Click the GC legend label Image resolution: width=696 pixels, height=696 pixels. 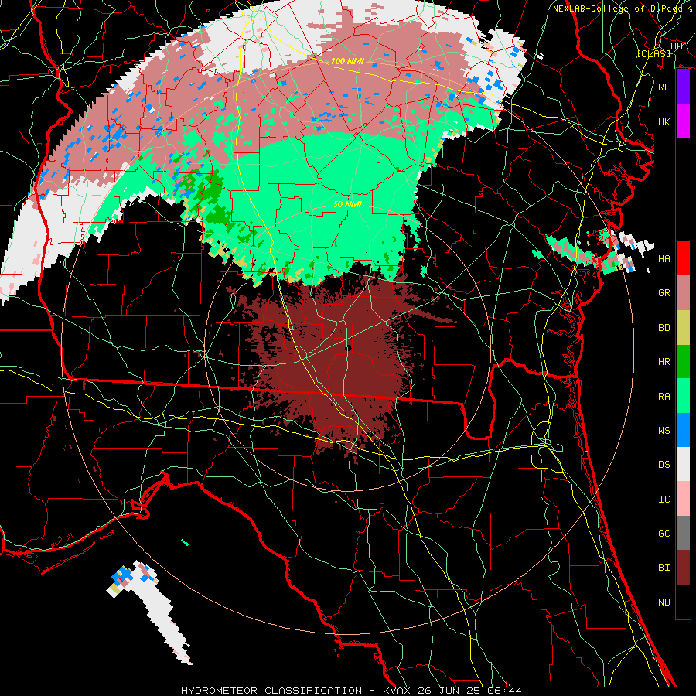tap(664, 533)
